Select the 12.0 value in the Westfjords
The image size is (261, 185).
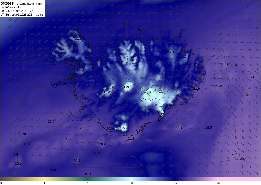pos(78,39)
